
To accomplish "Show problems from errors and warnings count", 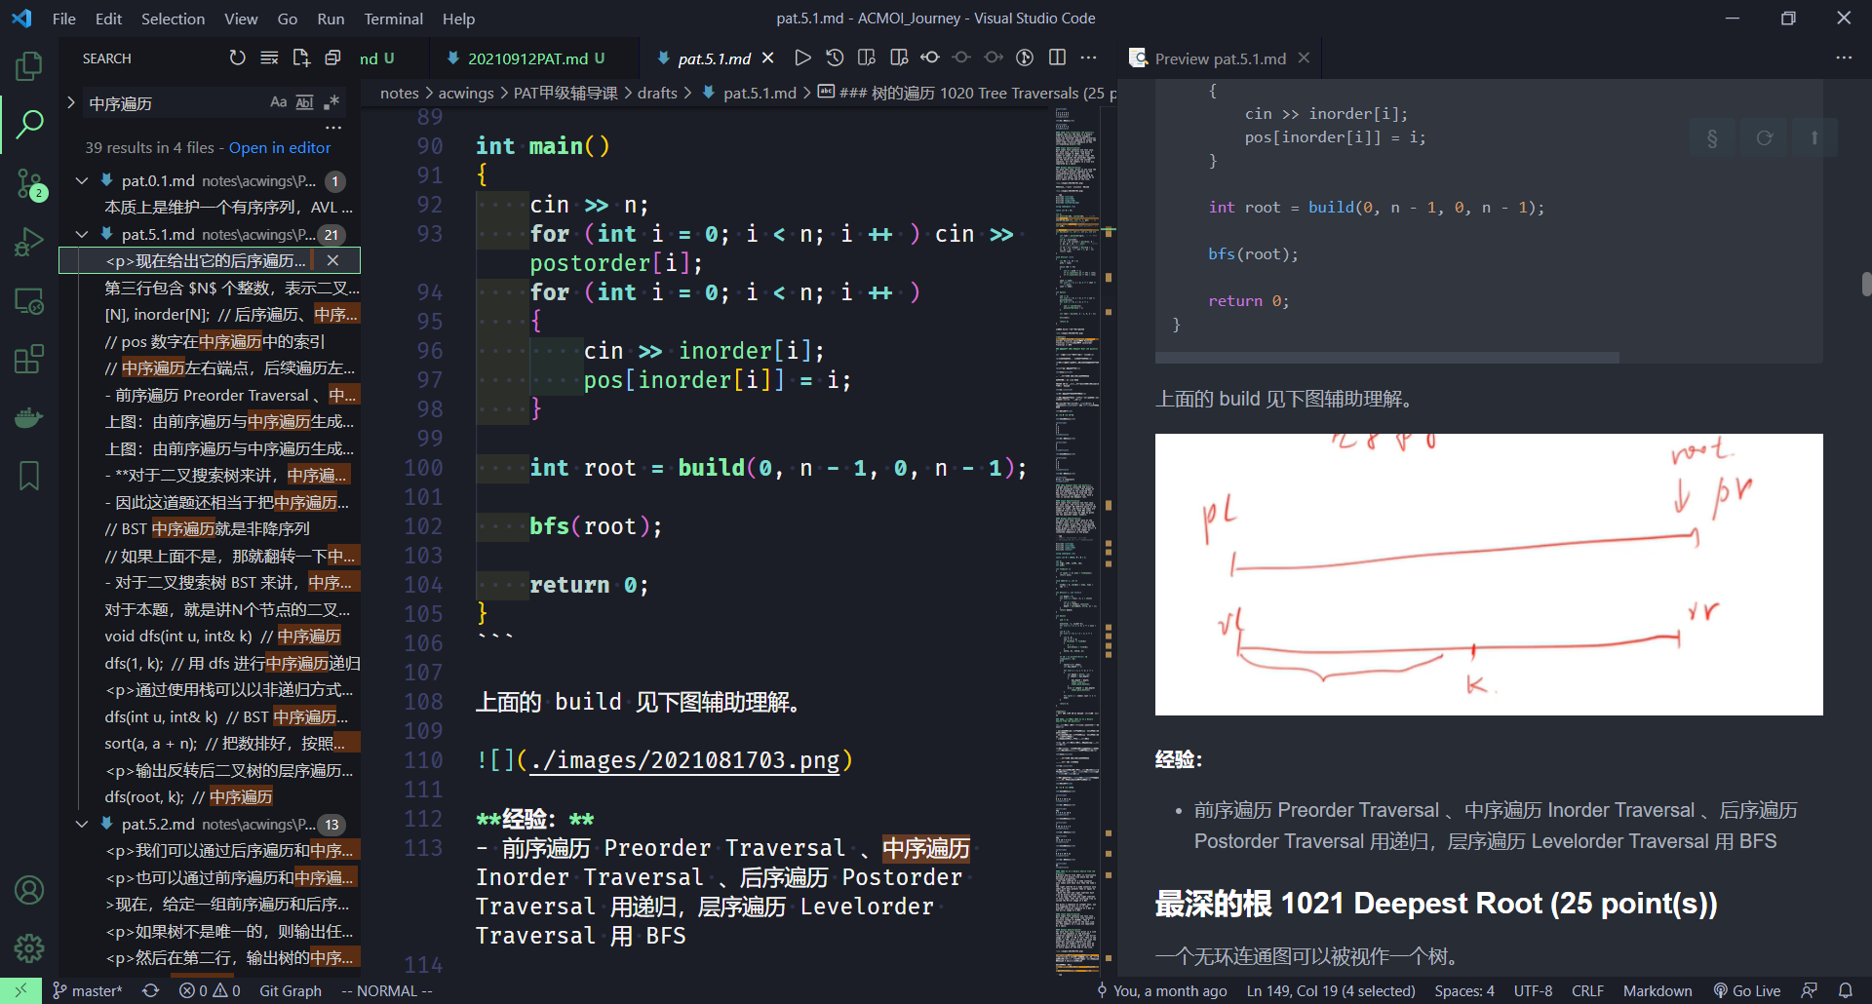I will [x=210, y=990].
